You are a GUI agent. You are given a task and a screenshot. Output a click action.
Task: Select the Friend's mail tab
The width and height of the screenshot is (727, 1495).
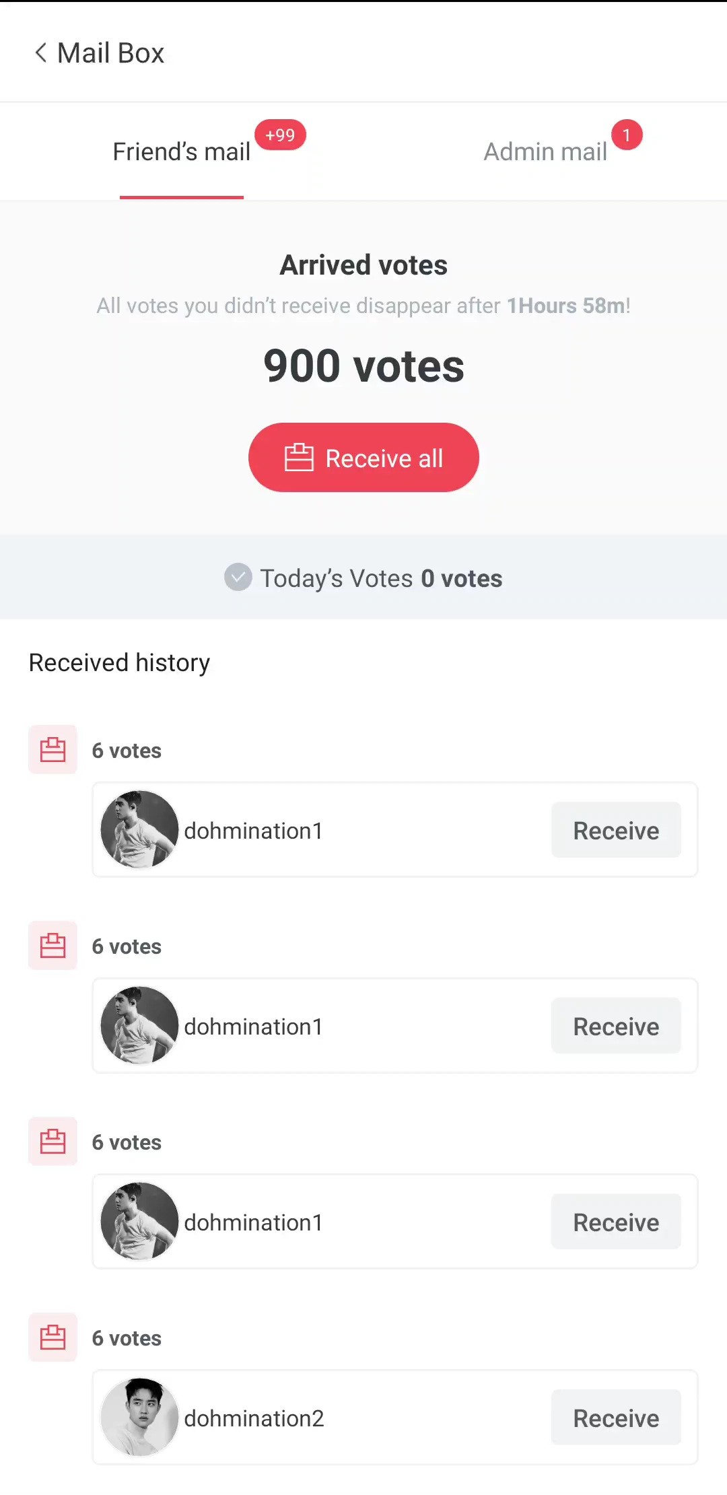point(182,151)
